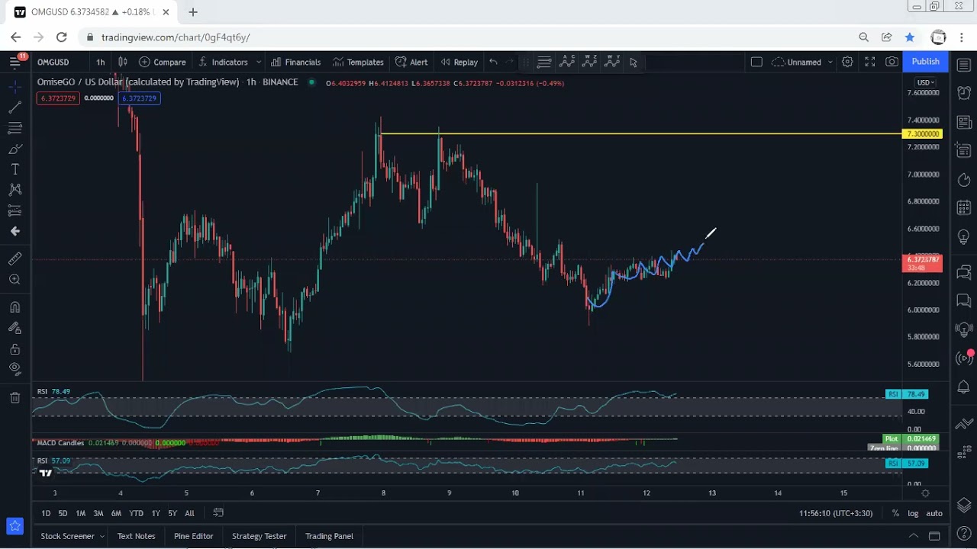
Task: Open the Indicators dialog
Action: pyautogui.click(x=223, y=62)
